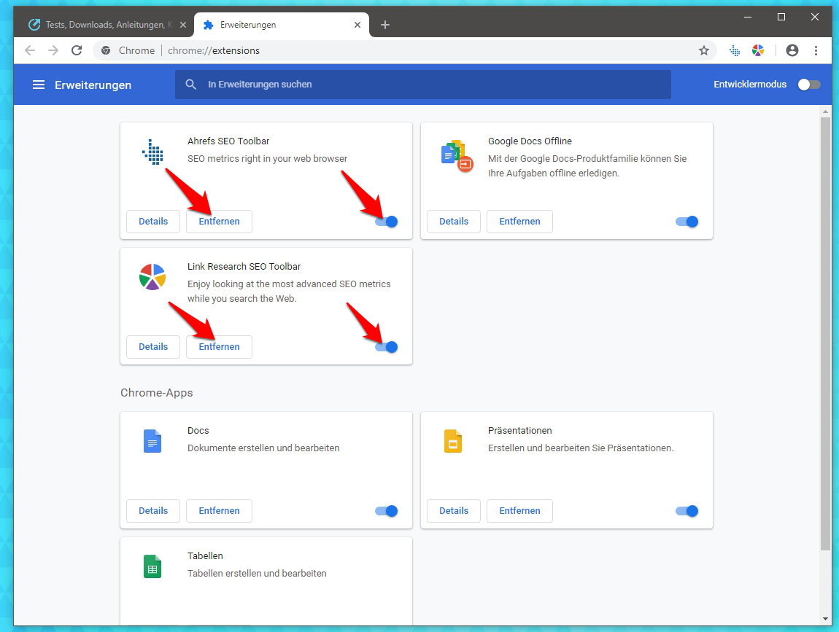Select the Erweiterungen tab
This screenshot has width=839, height=632.
point(282,25)
